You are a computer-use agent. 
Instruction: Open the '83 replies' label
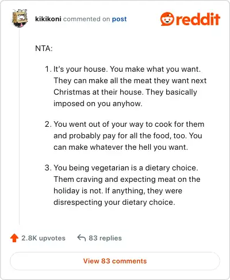105,238
